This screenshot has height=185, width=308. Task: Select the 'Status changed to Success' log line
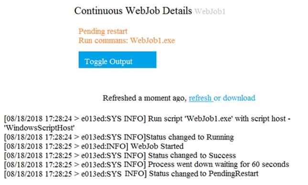[120, 155]
